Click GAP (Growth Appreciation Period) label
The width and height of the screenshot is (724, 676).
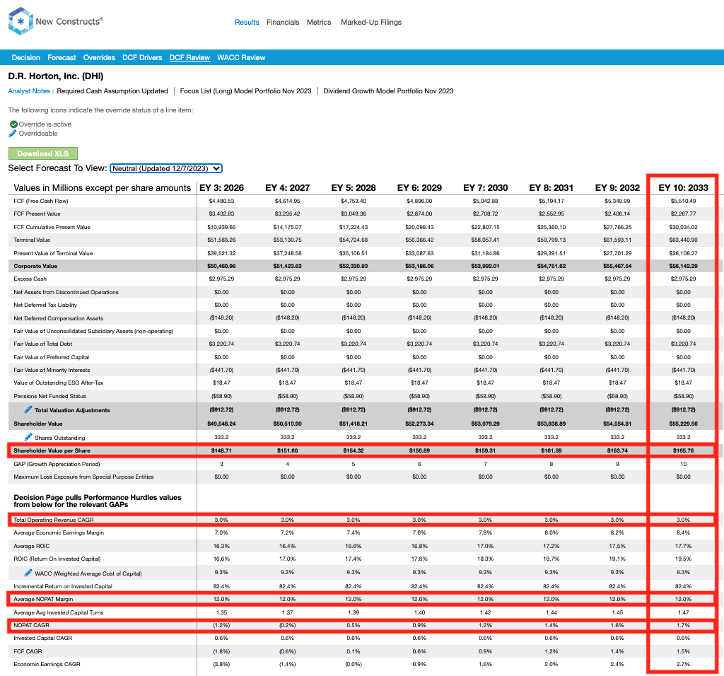pyautogui.click(x=57, y=464)
